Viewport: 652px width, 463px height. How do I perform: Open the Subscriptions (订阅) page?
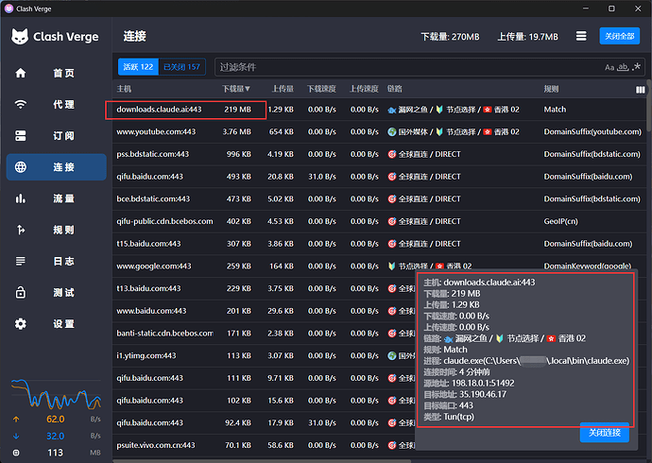(57, 136)
